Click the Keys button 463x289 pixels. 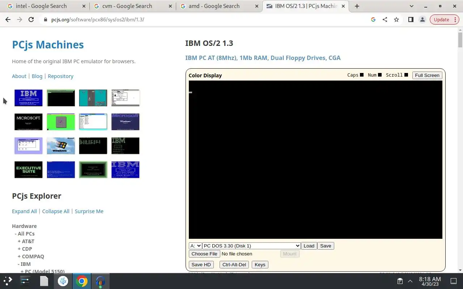[x=260, y=264]
